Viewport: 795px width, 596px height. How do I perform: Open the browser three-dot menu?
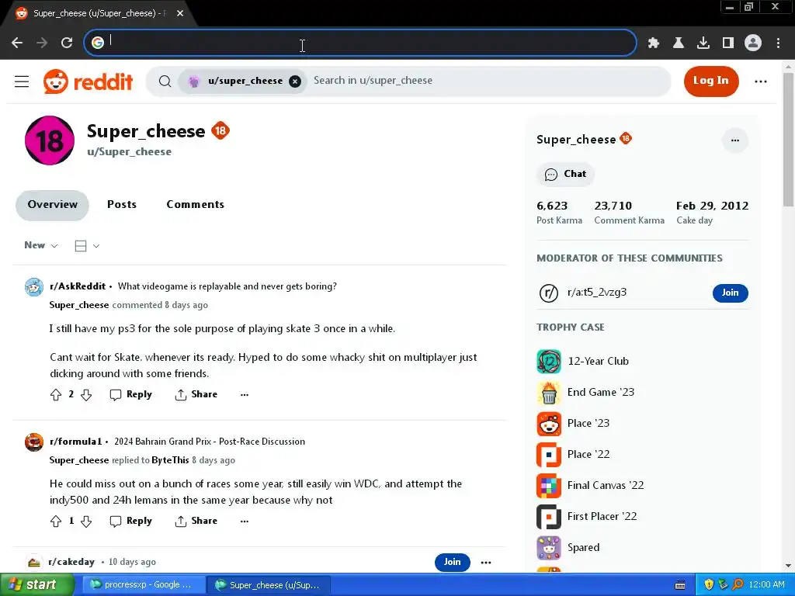pyautogui.click(x=778, y=43)
